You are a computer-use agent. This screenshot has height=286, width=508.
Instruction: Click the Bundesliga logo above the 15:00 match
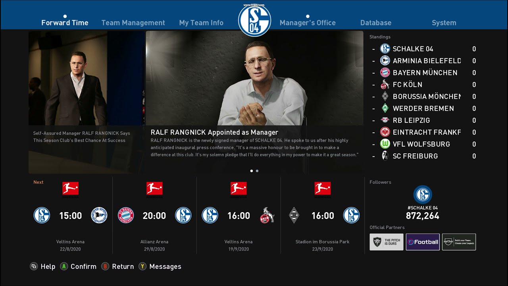coord(70,189)
